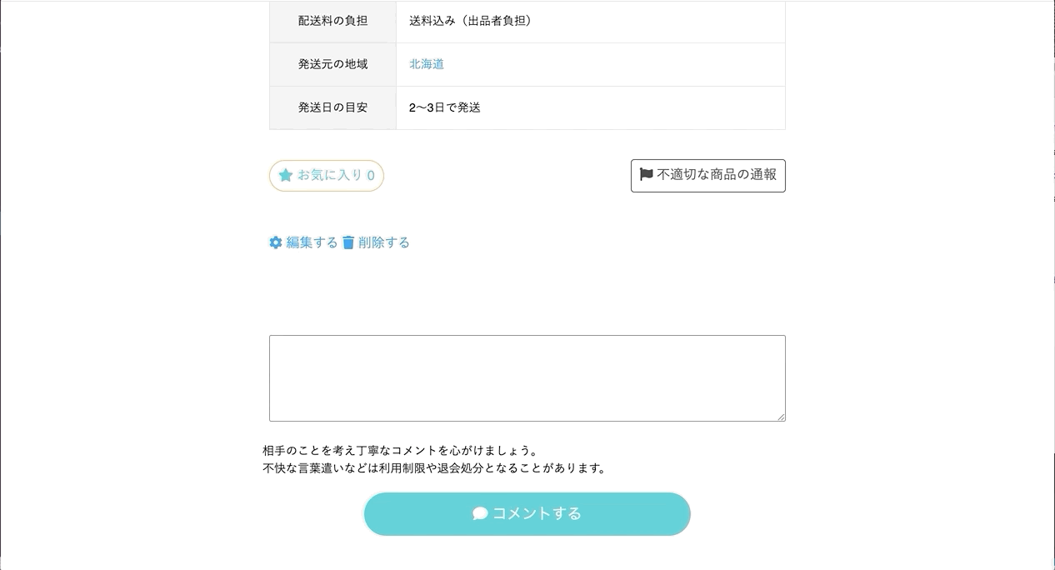
Task: Click the resize handle of the comment box
Action: click(x=781, y=417)
